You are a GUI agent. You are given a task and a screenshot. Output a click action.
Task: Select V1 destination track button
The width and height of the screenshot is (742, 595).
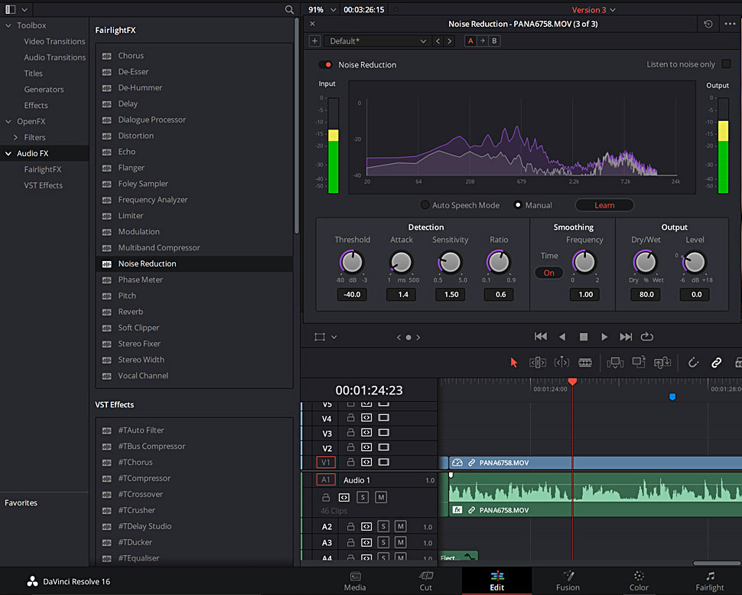coord(326,462)
